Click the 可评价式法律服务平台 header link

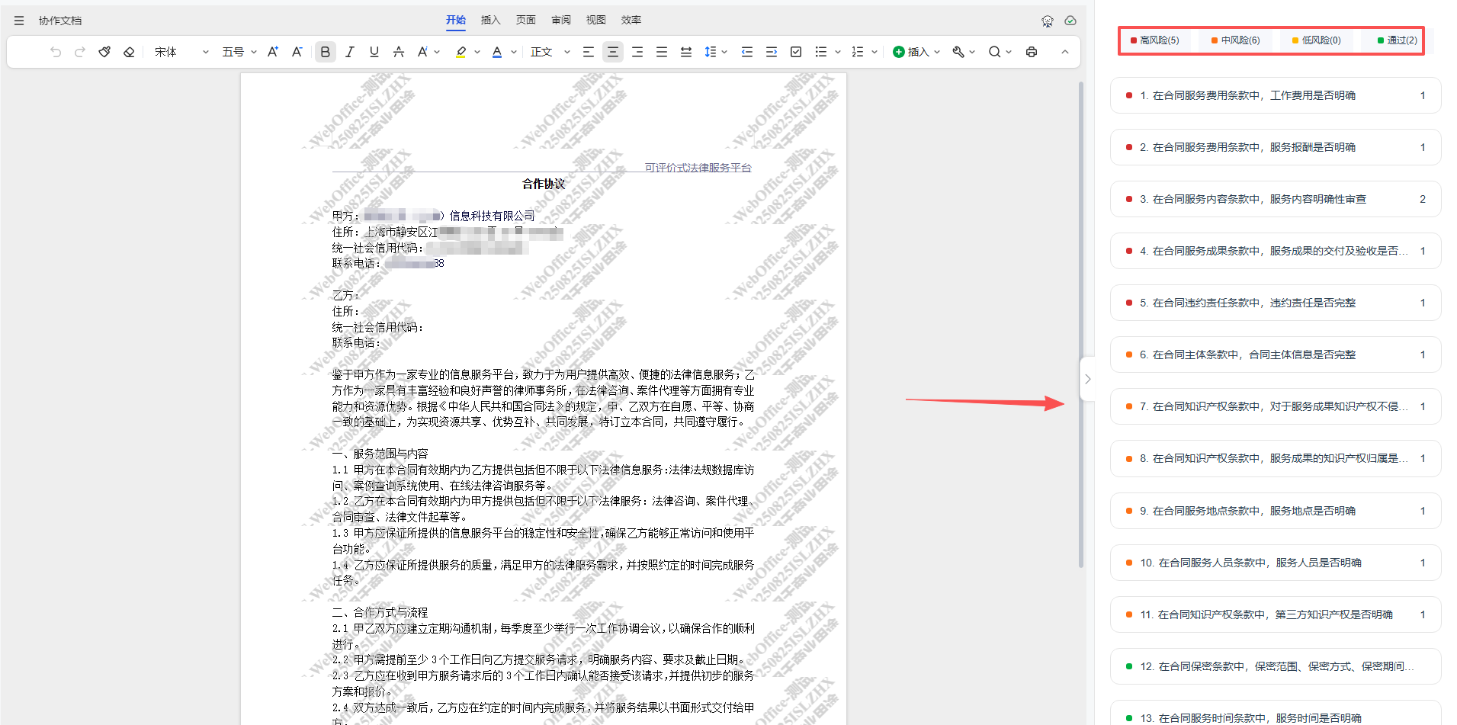click(x=698, y=168)
